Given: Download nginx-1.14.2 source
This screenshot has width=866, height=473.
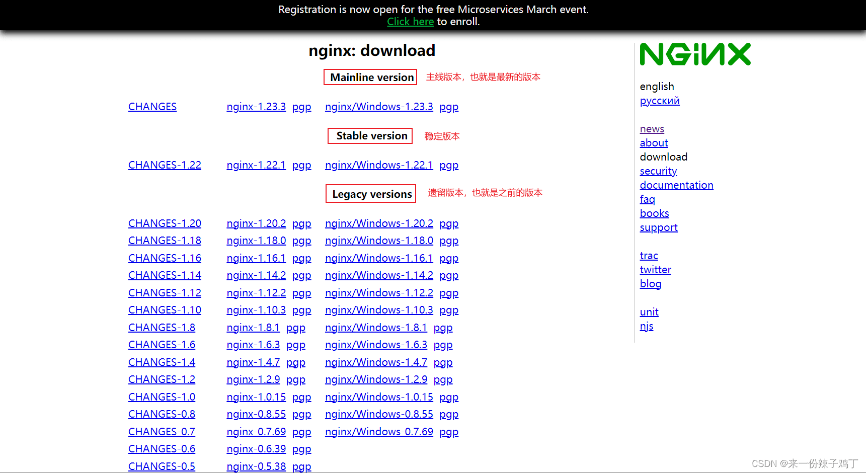Looking at the screenshot, I should tap(256, 275).
